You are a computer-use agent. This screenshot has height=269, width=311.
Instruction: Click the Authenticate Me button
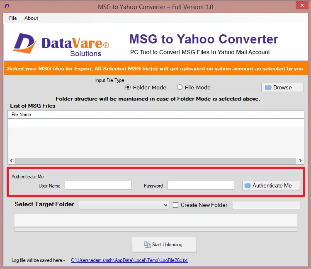[x=271, y=186]
